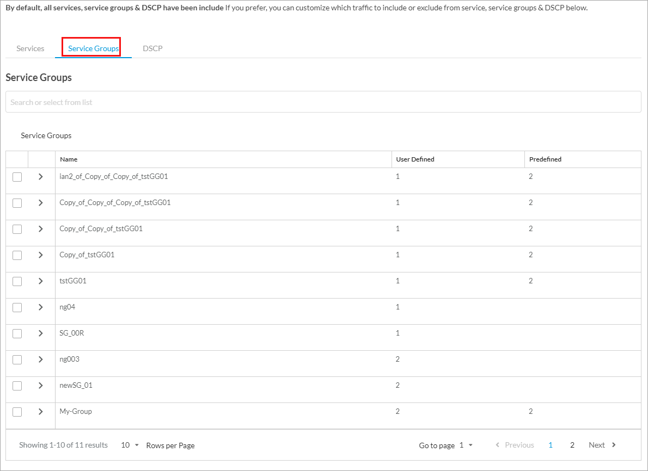Tick the newSG_01 row checkbox
The image size is (648, 471).
[16, 385]
